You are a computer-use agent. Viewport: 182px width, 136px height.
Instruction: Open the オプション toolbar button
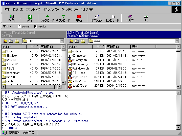[97, 18]
